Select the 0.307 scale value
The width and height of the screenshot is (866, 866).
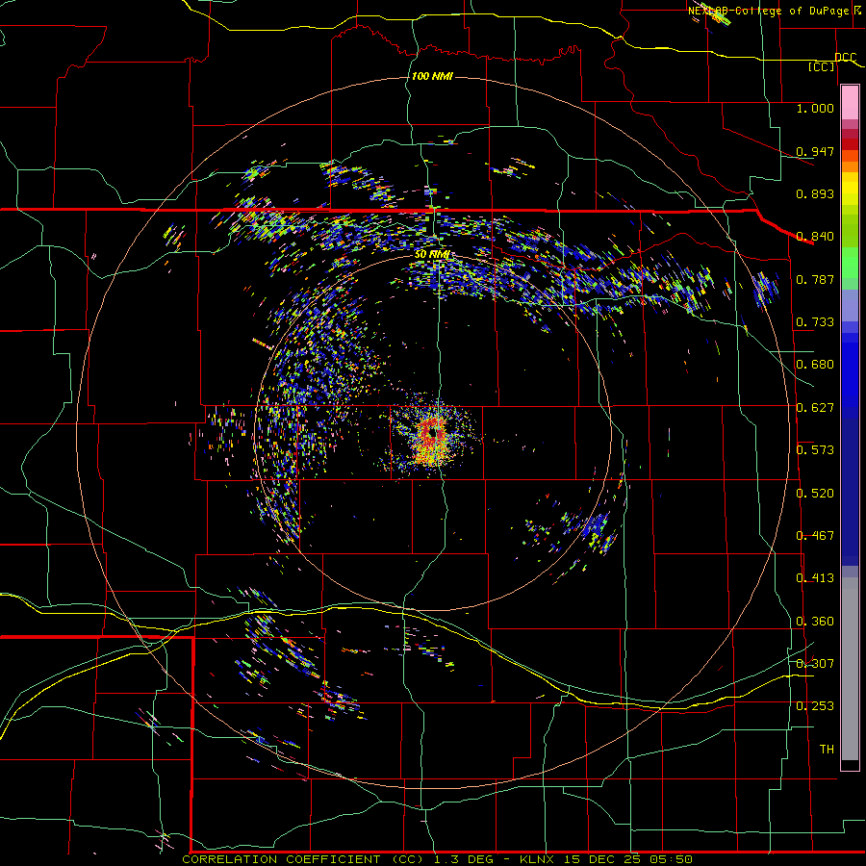(815, 664)
